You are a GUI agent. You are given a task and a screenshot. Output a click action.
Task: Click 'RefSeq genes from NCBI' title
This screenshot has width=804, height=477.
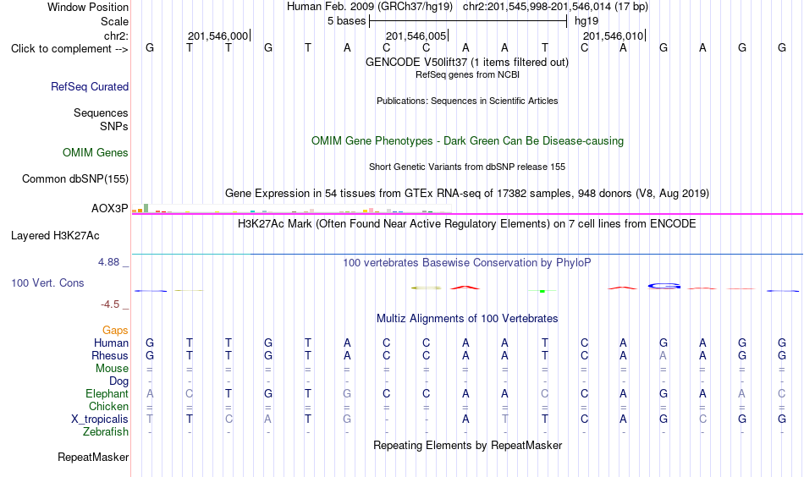[467, 74]
